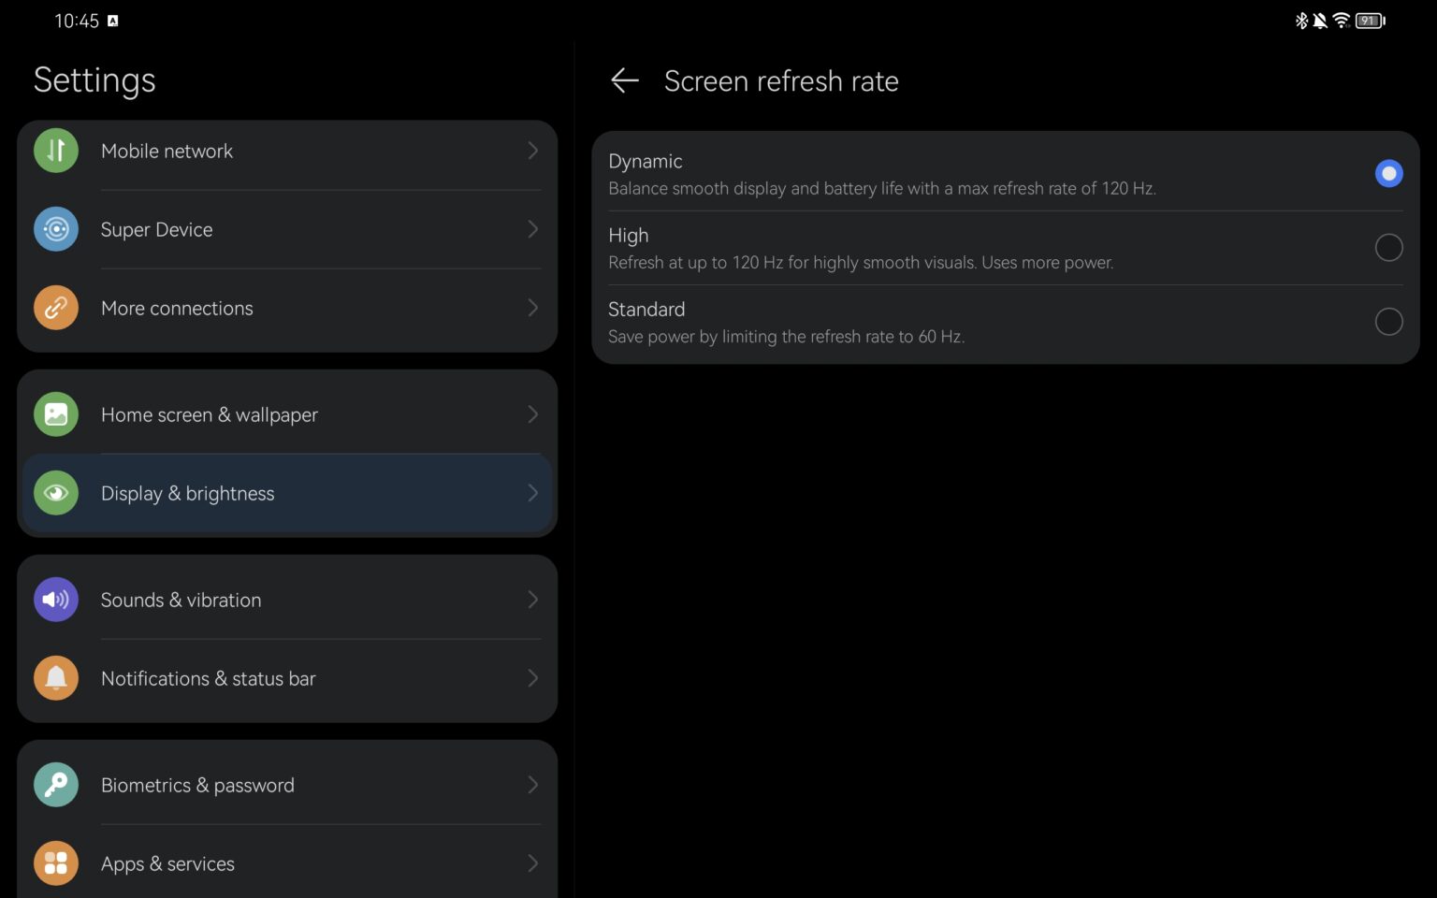Tap the Bluetooth status bar icon
This screenshot has width=1437, height=898.
(x=1301, y=21)
